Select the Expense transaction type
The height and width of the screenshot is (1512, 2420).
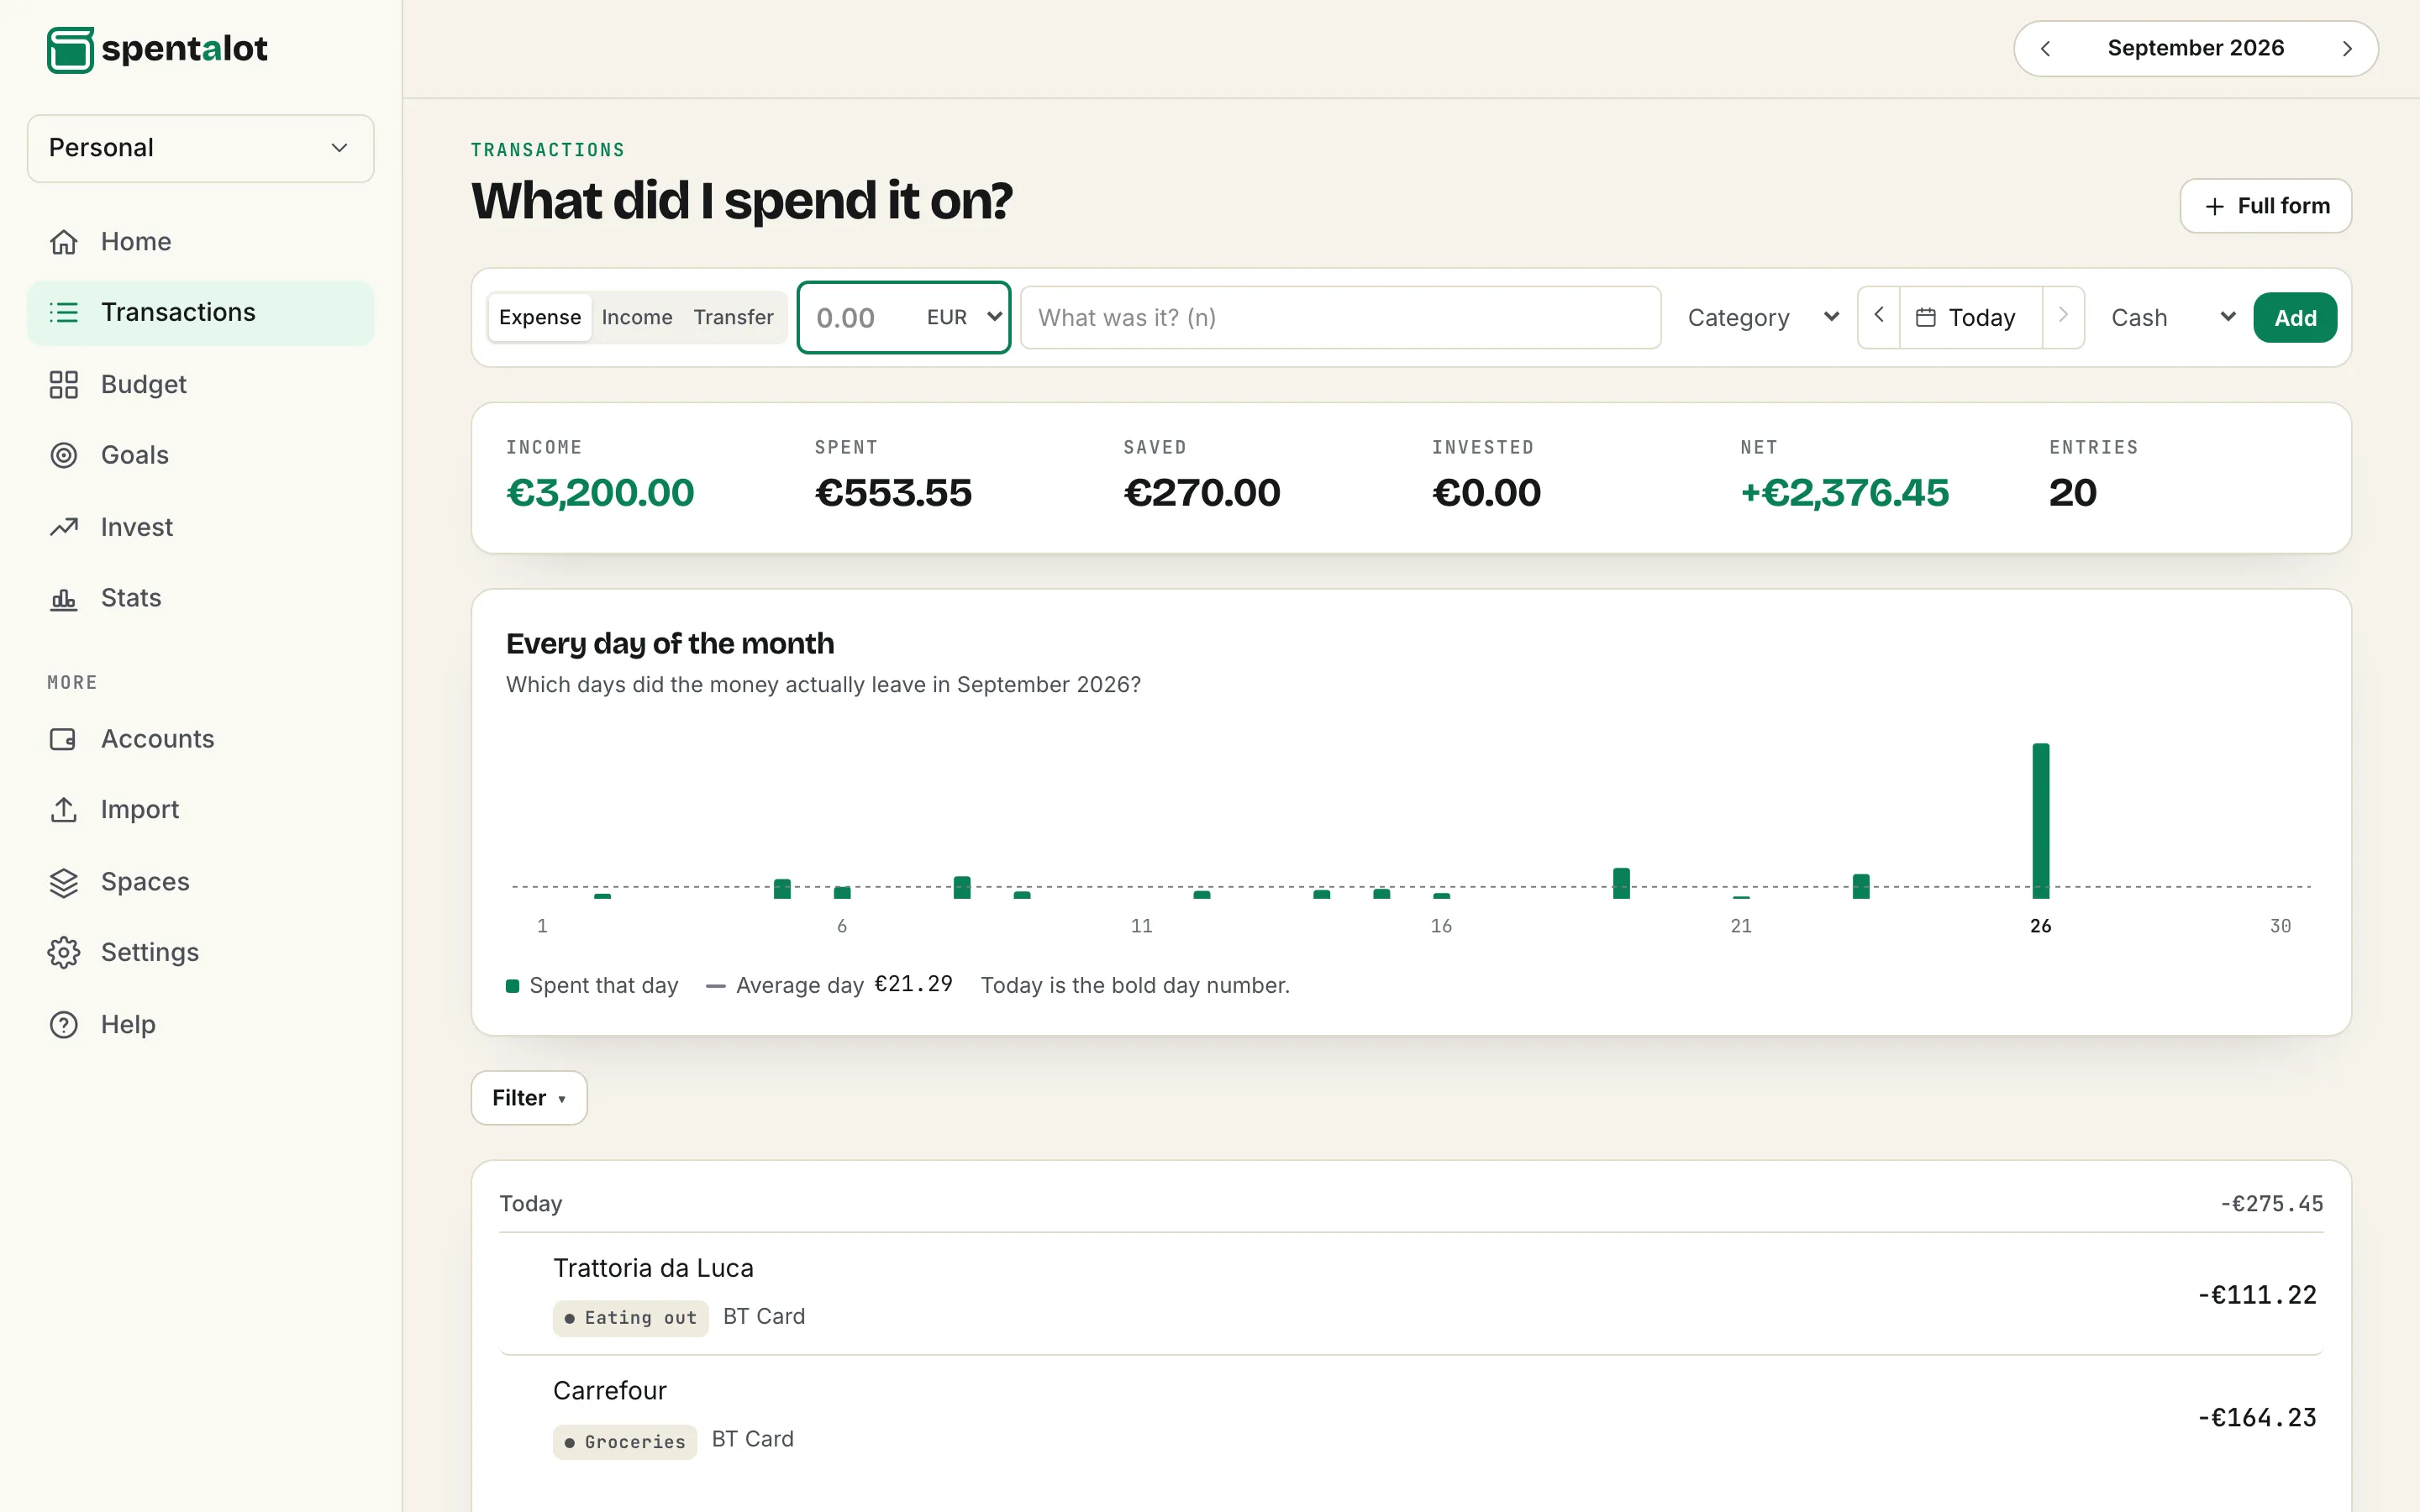540,317
